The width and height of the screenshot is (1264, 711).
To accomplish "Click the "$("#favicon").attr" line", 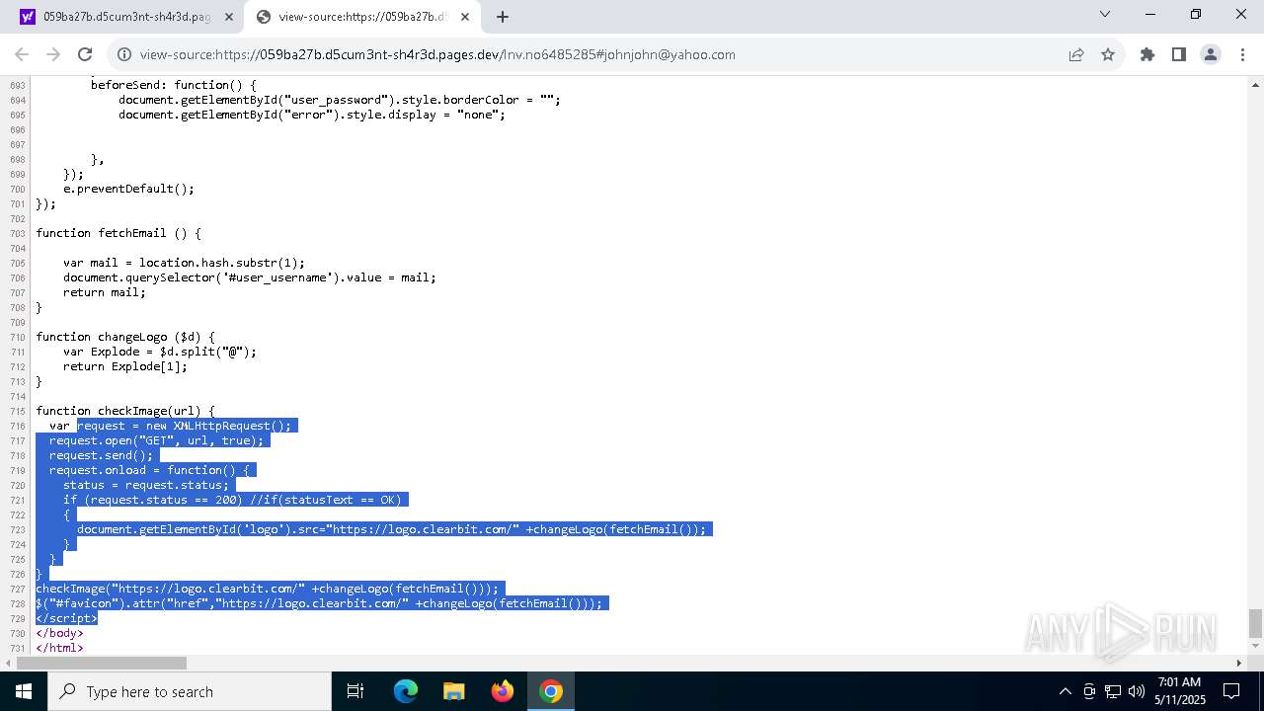I will coord(319,603).
